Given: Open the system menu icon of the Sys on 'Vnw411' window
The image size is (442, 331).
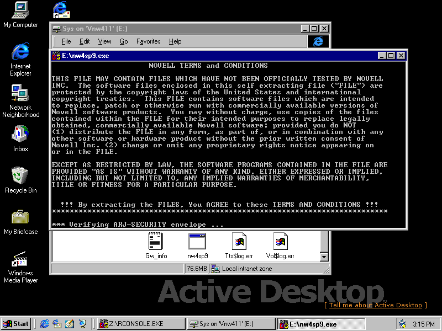Looking at the screenshot, I should coord(57,29).
